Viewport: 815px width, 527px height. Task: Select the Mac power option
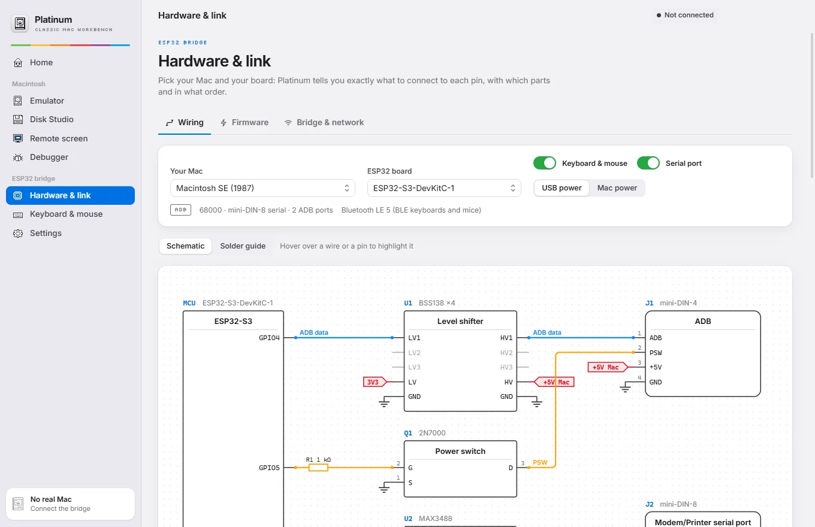click(617, 188)
